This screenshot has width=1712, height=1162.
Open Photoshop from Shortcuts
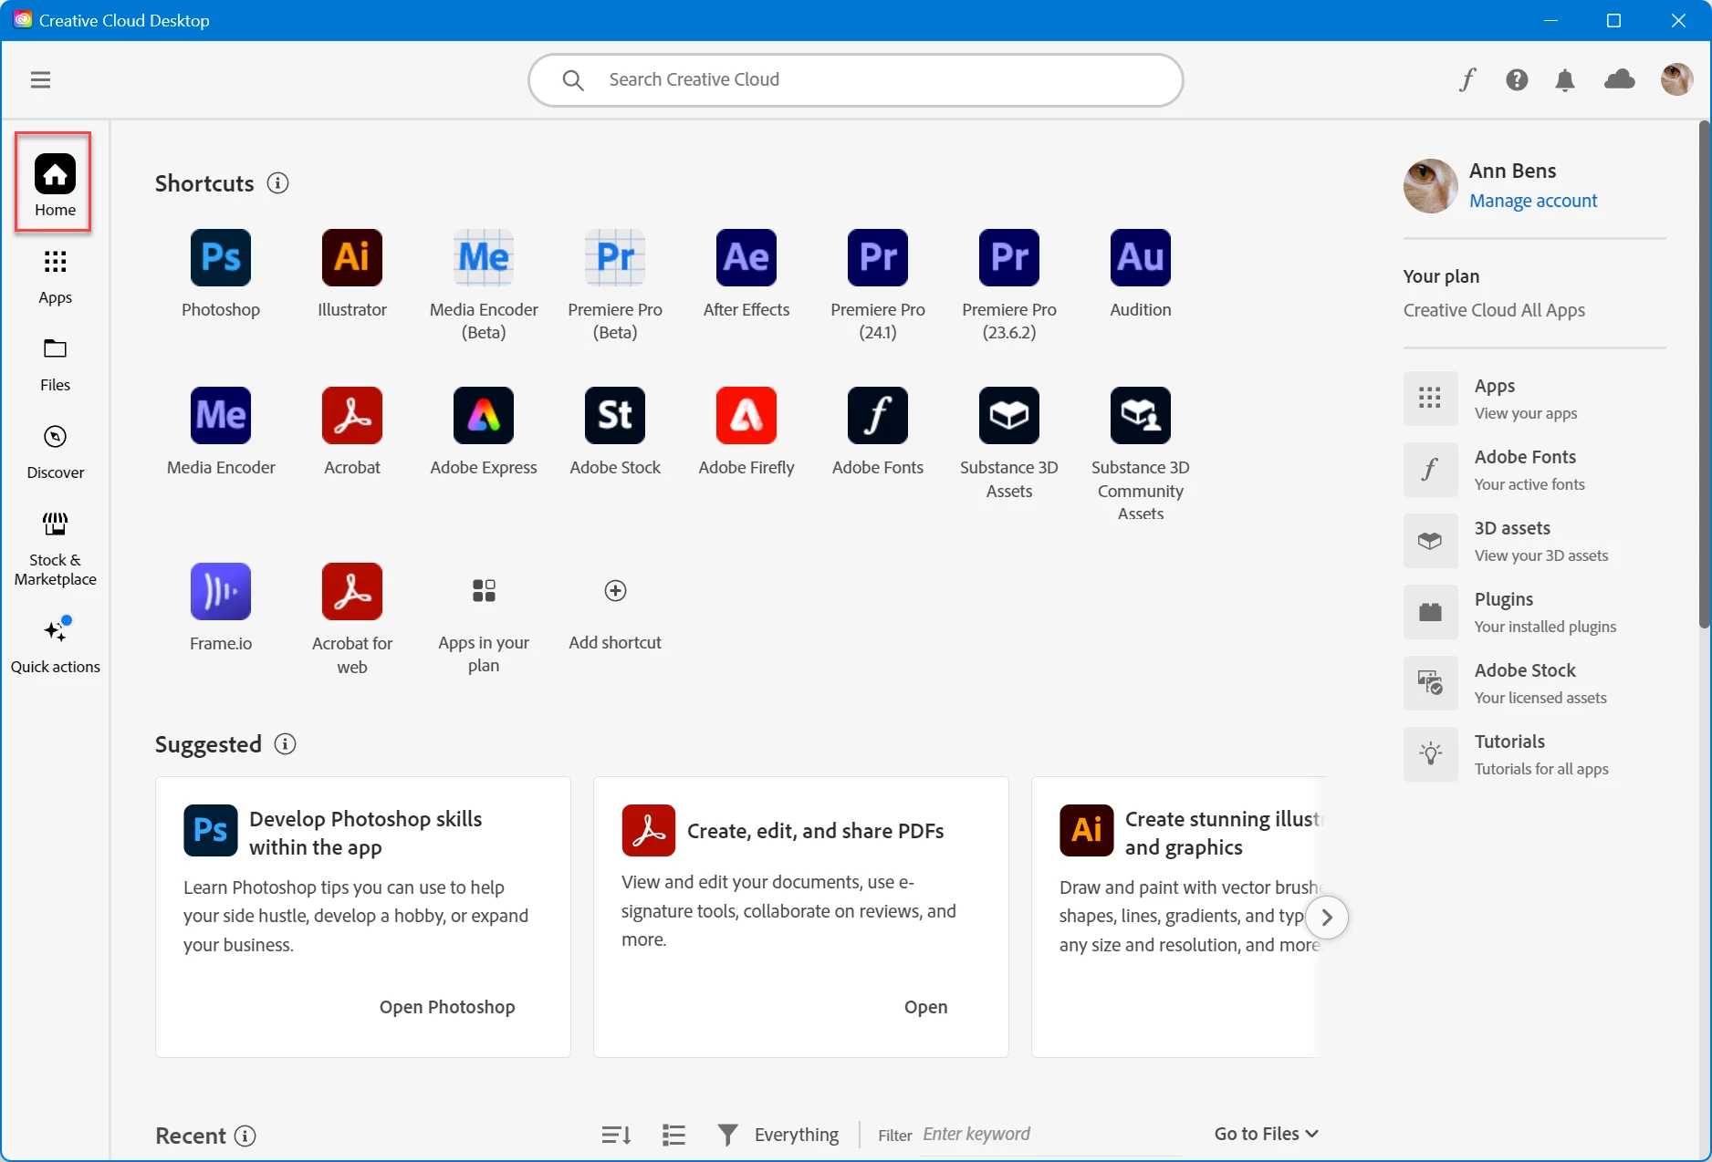[x=221, y=258]
